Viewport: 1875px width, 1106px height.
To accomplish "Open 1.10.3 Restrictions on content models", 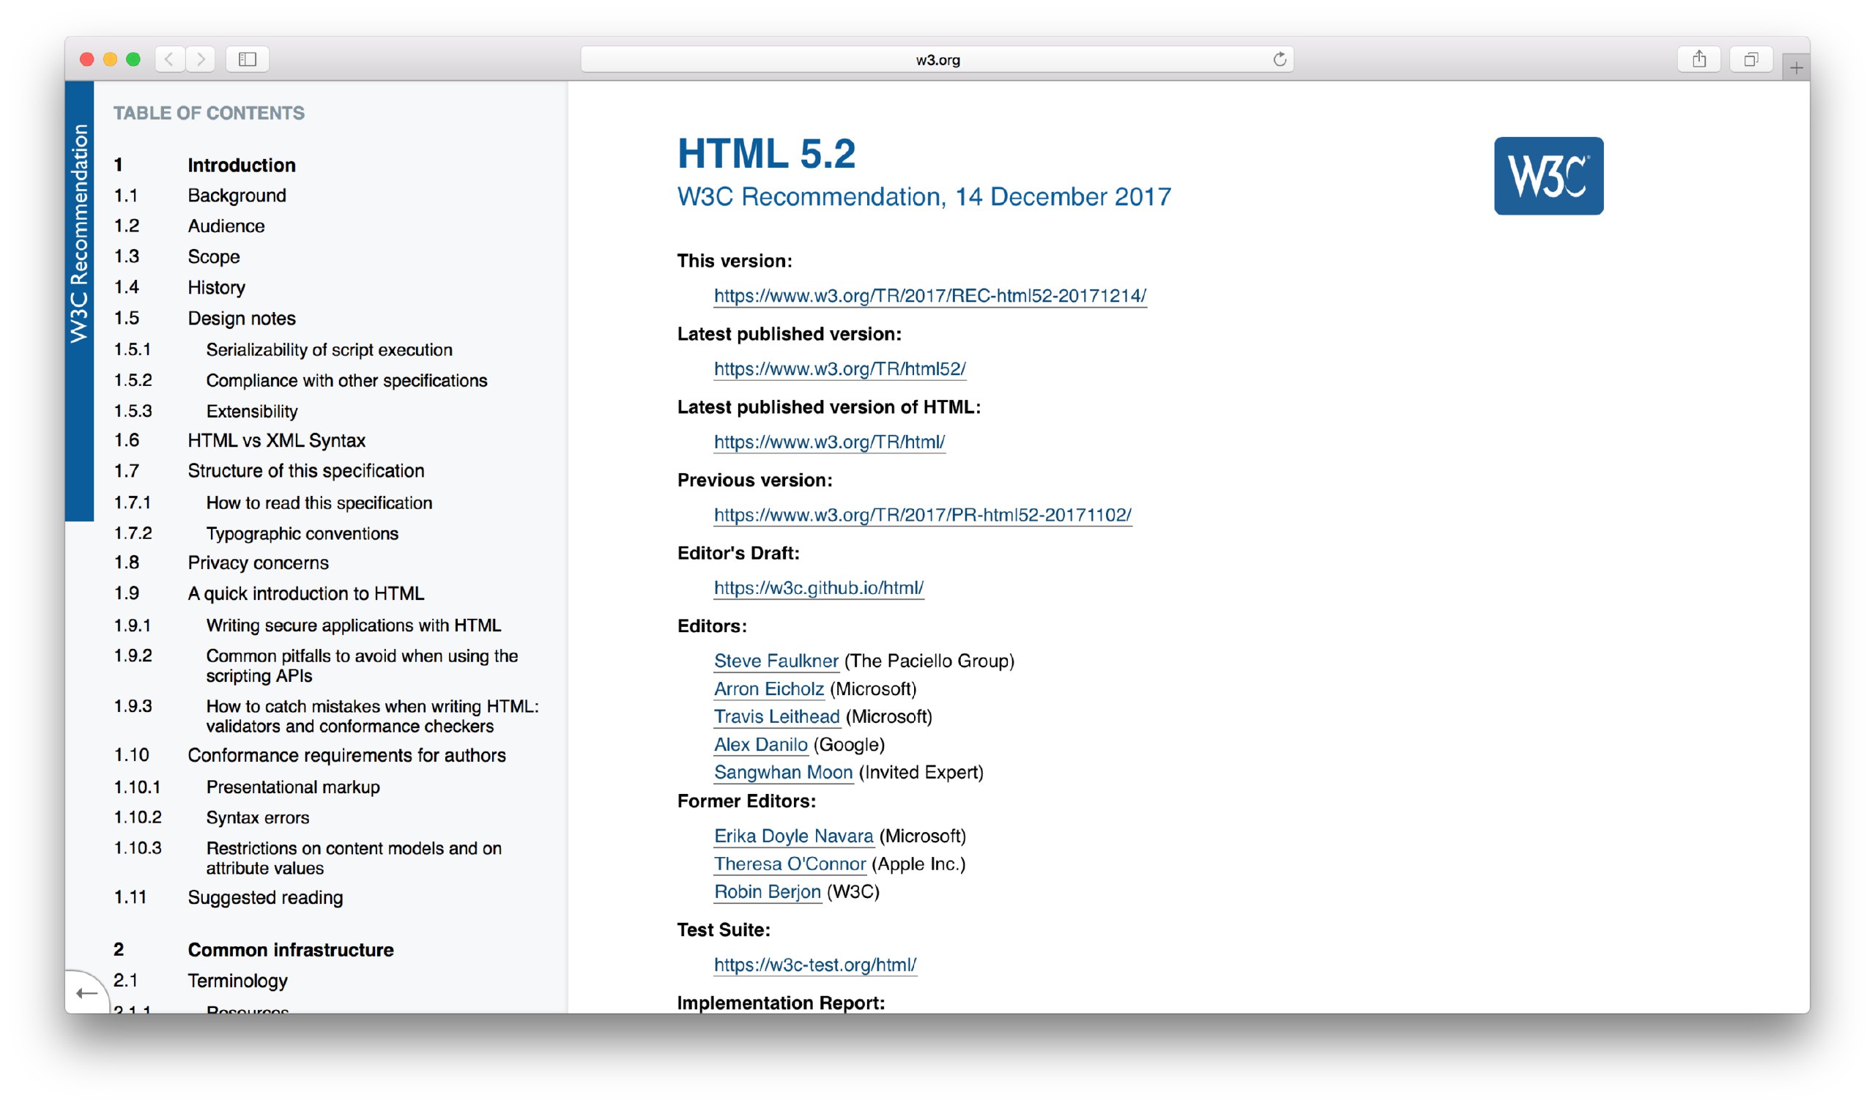I will 354,858.
